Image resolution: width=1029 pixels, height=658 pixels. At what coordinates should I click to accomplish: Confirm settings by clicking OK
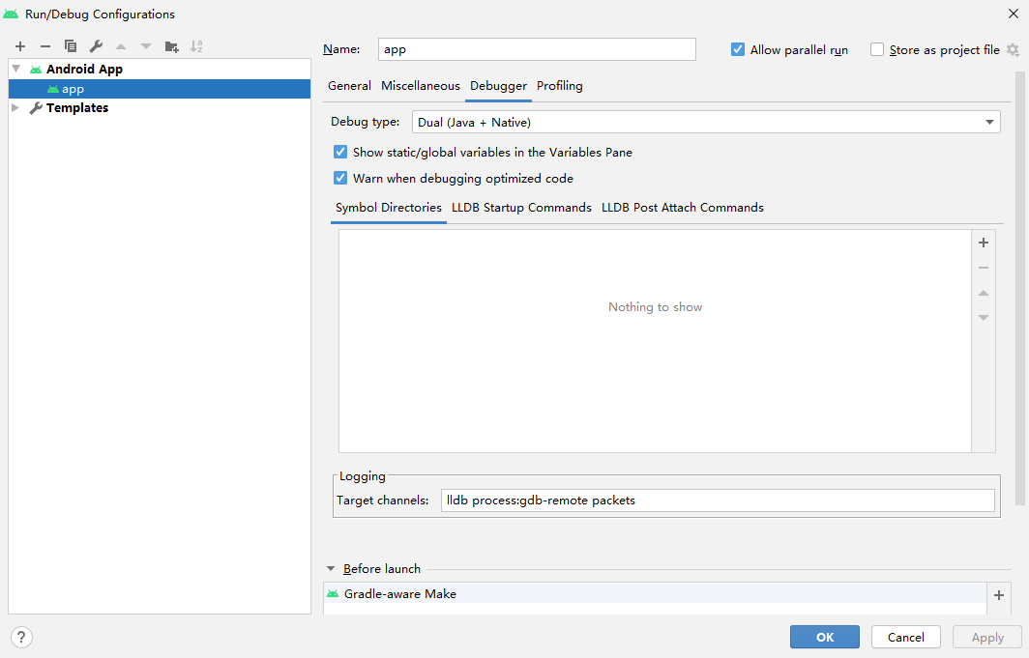tap(824, 637)
